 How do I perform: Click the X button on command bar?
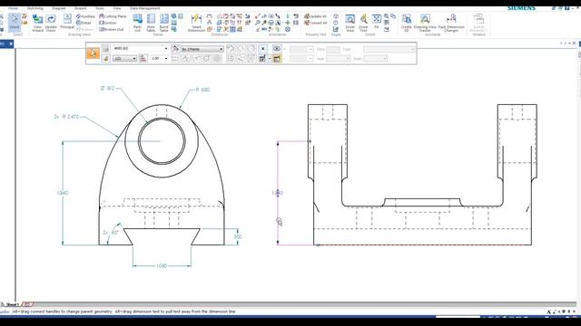(x=262, y=48)
